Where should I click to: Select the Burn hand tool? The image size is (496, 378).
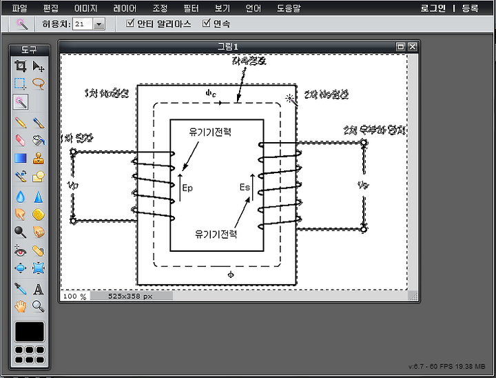point(39,232)
